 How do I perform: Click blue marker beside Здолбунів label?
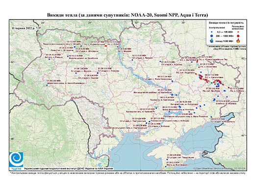(68, 56)
